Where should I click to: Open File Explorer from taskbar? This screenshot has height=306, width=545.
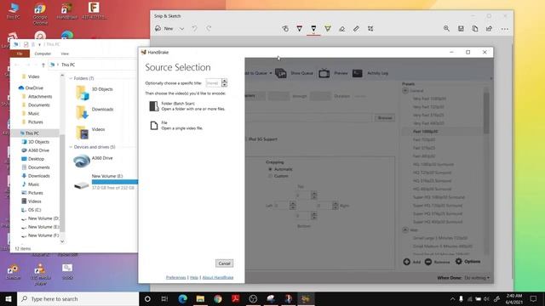tap(200, 298)
